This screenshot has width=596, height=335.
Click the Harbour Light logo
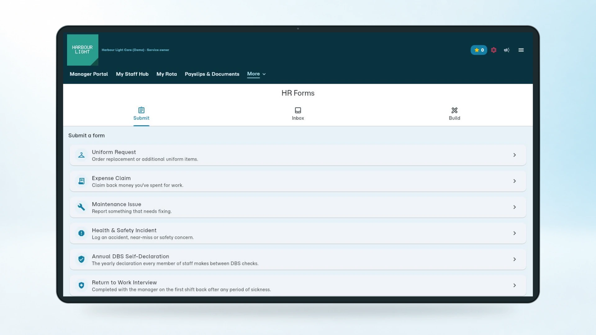coord(83,50)
